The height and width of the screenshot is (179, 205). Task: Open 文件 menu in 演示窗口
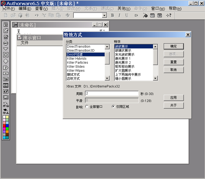point(24,43)
